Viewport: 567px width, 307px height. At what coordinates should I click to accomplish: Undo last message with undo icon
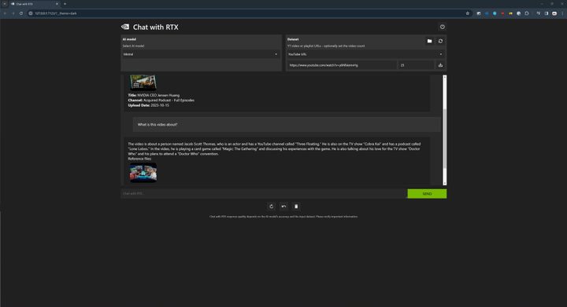283,206
